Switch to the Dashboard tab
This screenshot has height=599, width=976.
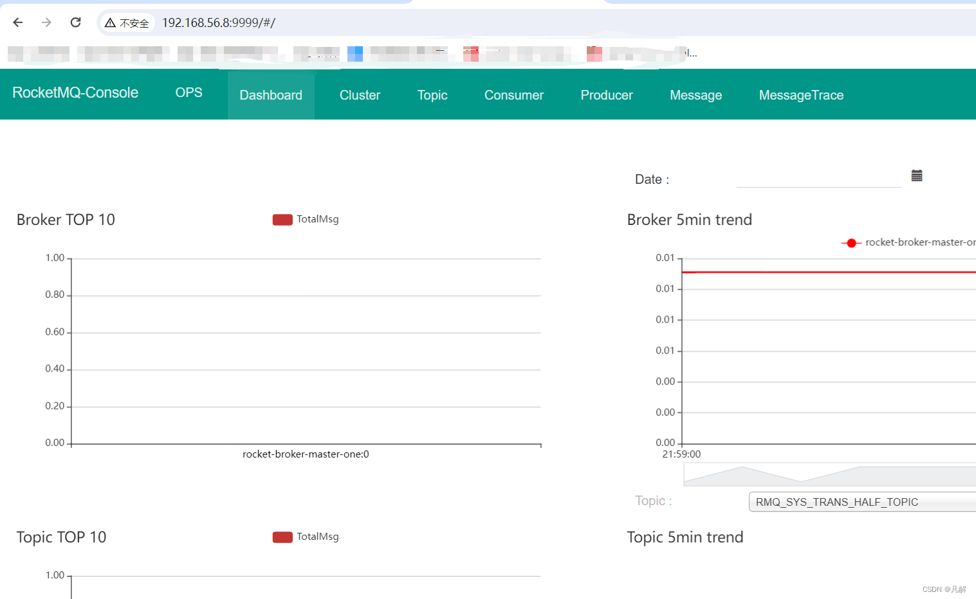[271, 95]
